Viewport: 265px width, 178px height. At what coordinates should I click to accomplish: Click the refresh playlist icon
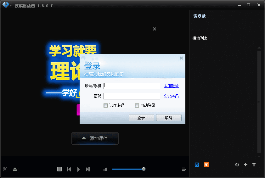[x=237, y=164]
